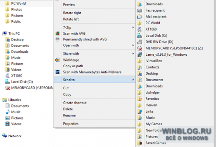The image size is (218, 147).
Task: Select PC World folder in navigation pane
Action: tap(19, 3)
